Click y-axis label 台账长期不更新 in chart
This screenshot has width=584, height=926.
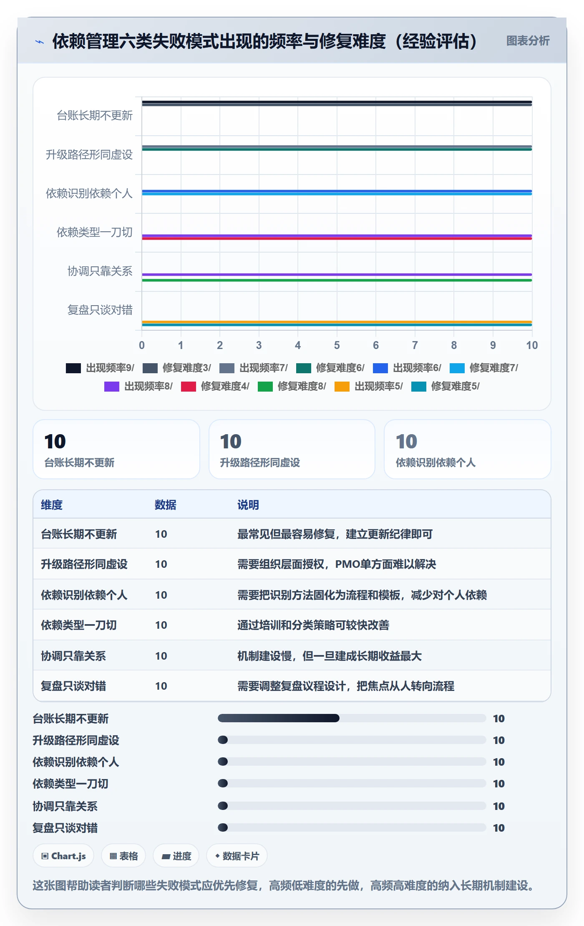tap(95, 115)
